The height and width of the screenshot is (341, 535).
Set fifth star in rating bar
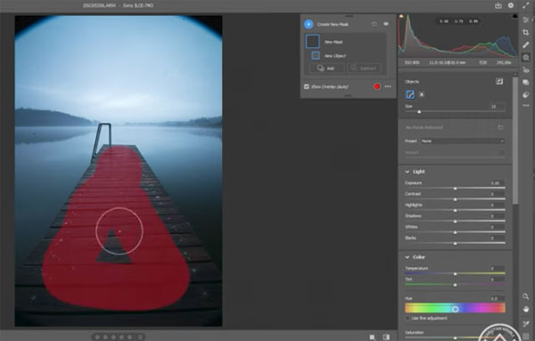click(x=129, y=337)
